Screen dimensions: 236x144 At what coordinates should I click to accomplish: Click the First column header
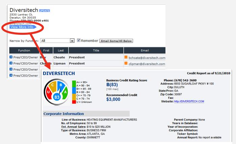tap(46, 50)
